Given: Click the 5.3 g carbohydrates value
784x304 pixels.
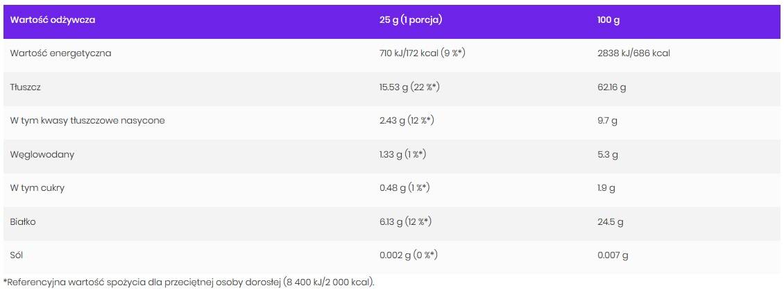Looking at the screenshot, I should tap(607, 155).
